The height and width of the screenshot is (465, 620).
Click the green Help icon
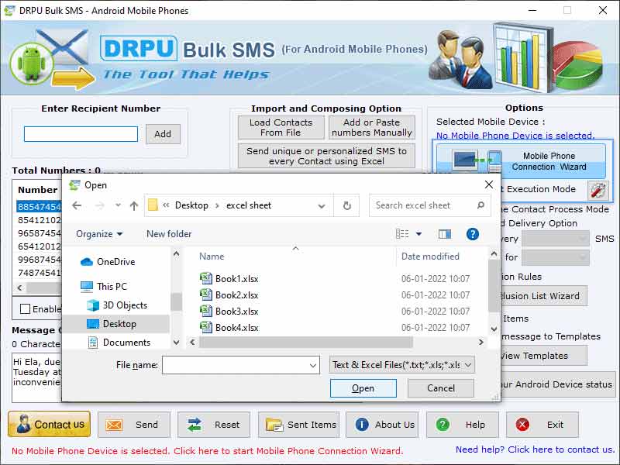pyautogui.click(x=443, y=425)
